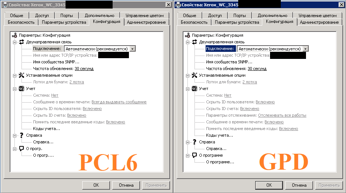Viewport: 346px width, 193px height.
Task: Collapse Устанавливаемые опции node in GPD window
Action: pyautogui.click(x=187, y=76)
